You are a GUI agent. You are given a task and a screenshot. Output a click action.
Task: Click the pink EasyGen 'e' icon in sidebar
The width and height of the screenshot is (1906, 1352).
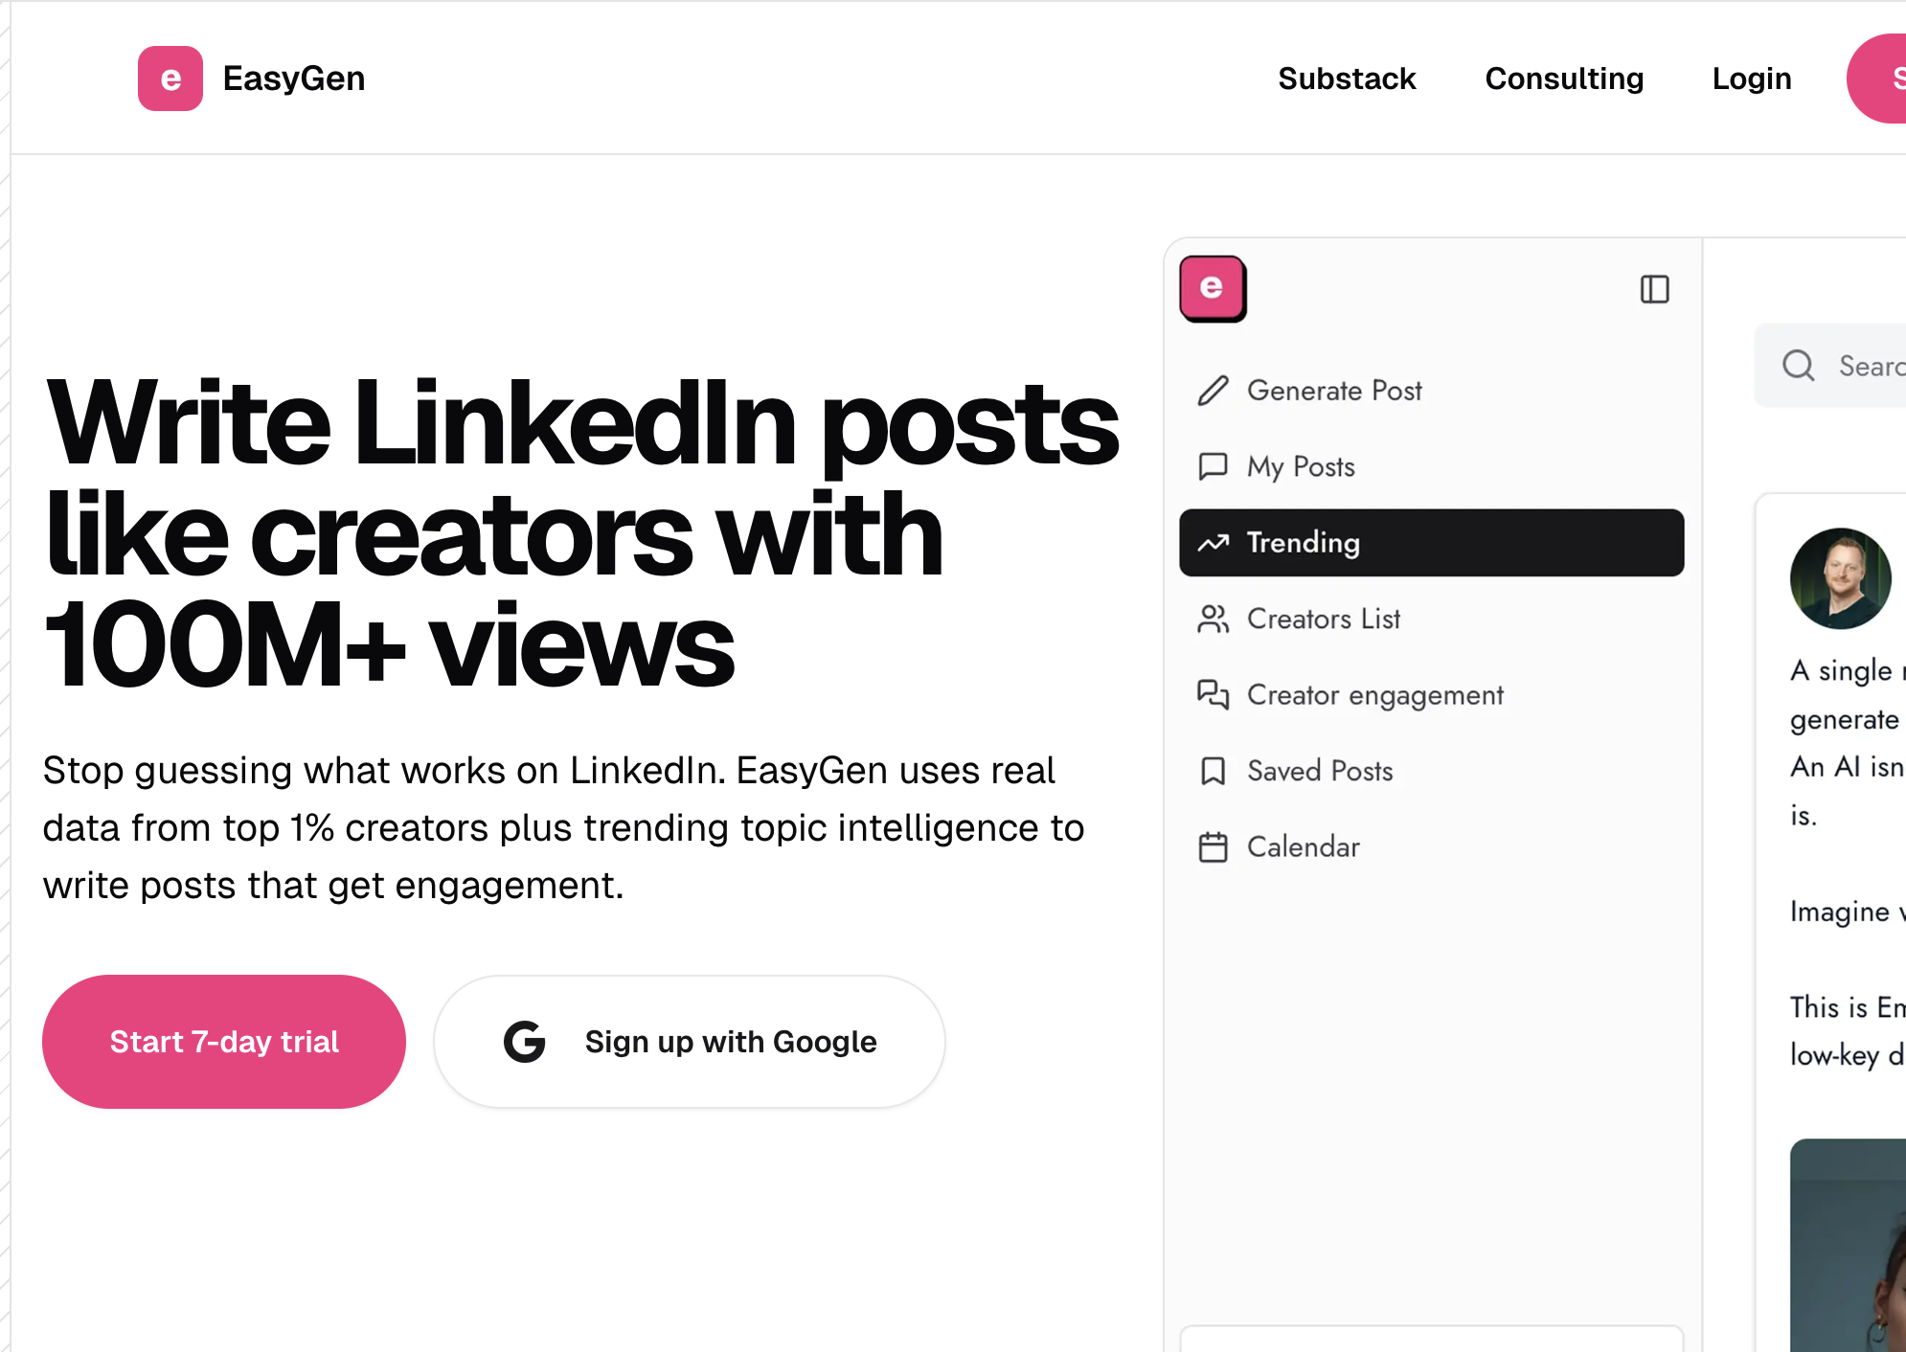point(1212,289)
